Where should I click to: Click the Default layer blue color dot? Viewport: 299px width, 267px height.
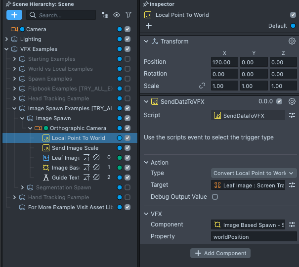click(293, 26)
